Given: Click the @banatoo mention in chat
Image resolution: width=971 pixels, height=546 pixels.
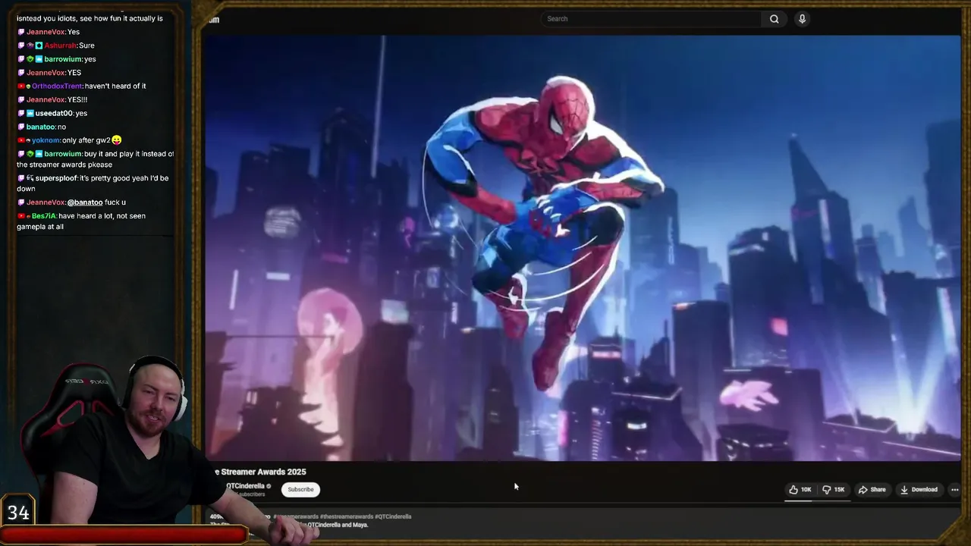Looking at the screenshot, I should tap(85, 202).
